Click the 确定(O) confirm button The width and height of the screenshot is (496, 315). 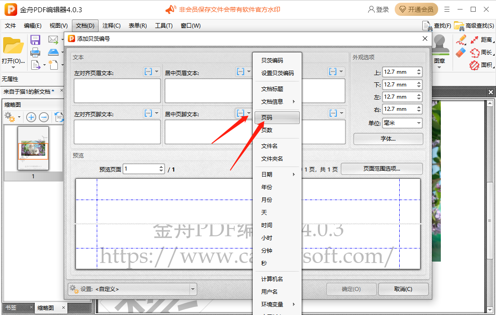pyautogui.click(x=351, y=289)
